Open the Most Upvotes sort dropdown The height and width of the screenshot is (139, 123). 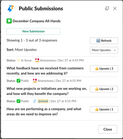point(104,50)
